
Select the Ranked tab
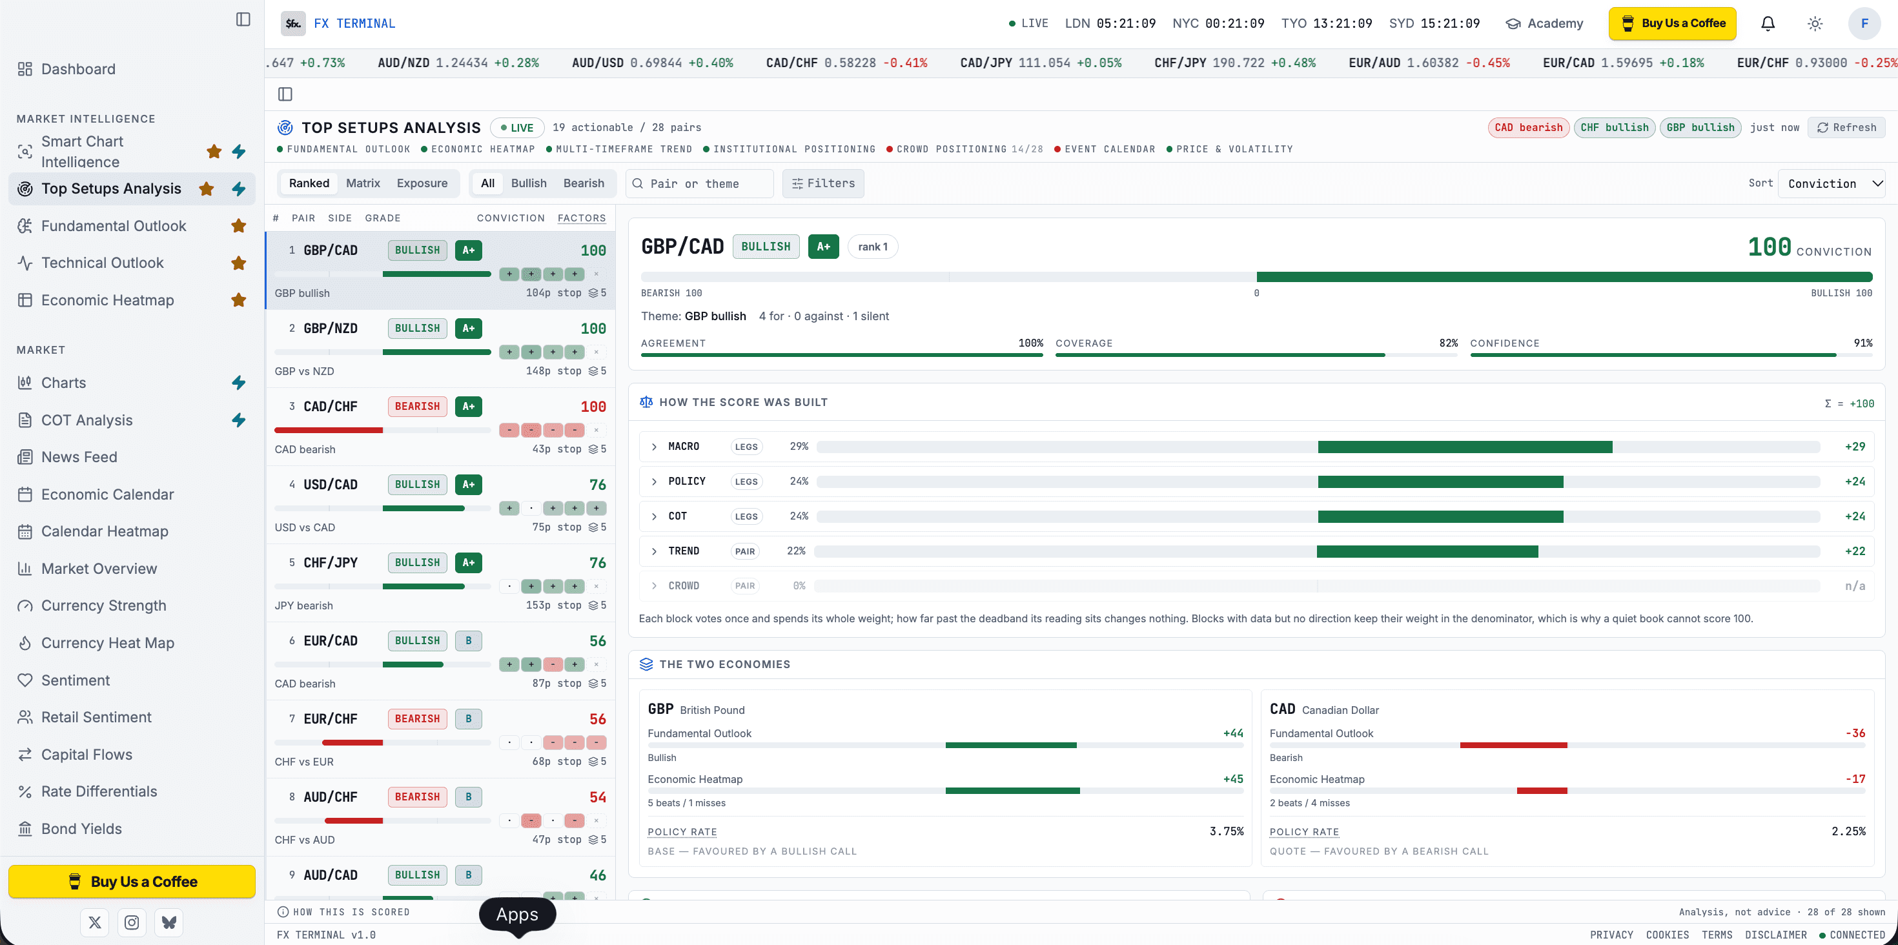(309, 183)
